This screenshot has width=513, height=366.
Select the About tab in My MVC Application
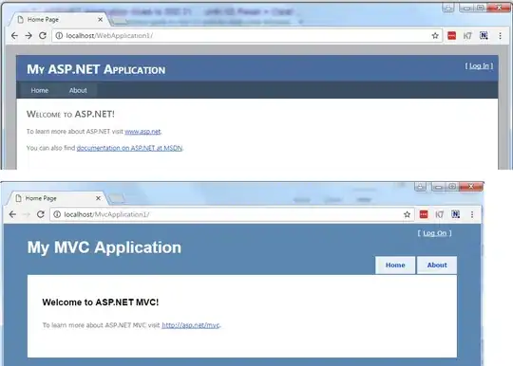(x=437, y=265)
